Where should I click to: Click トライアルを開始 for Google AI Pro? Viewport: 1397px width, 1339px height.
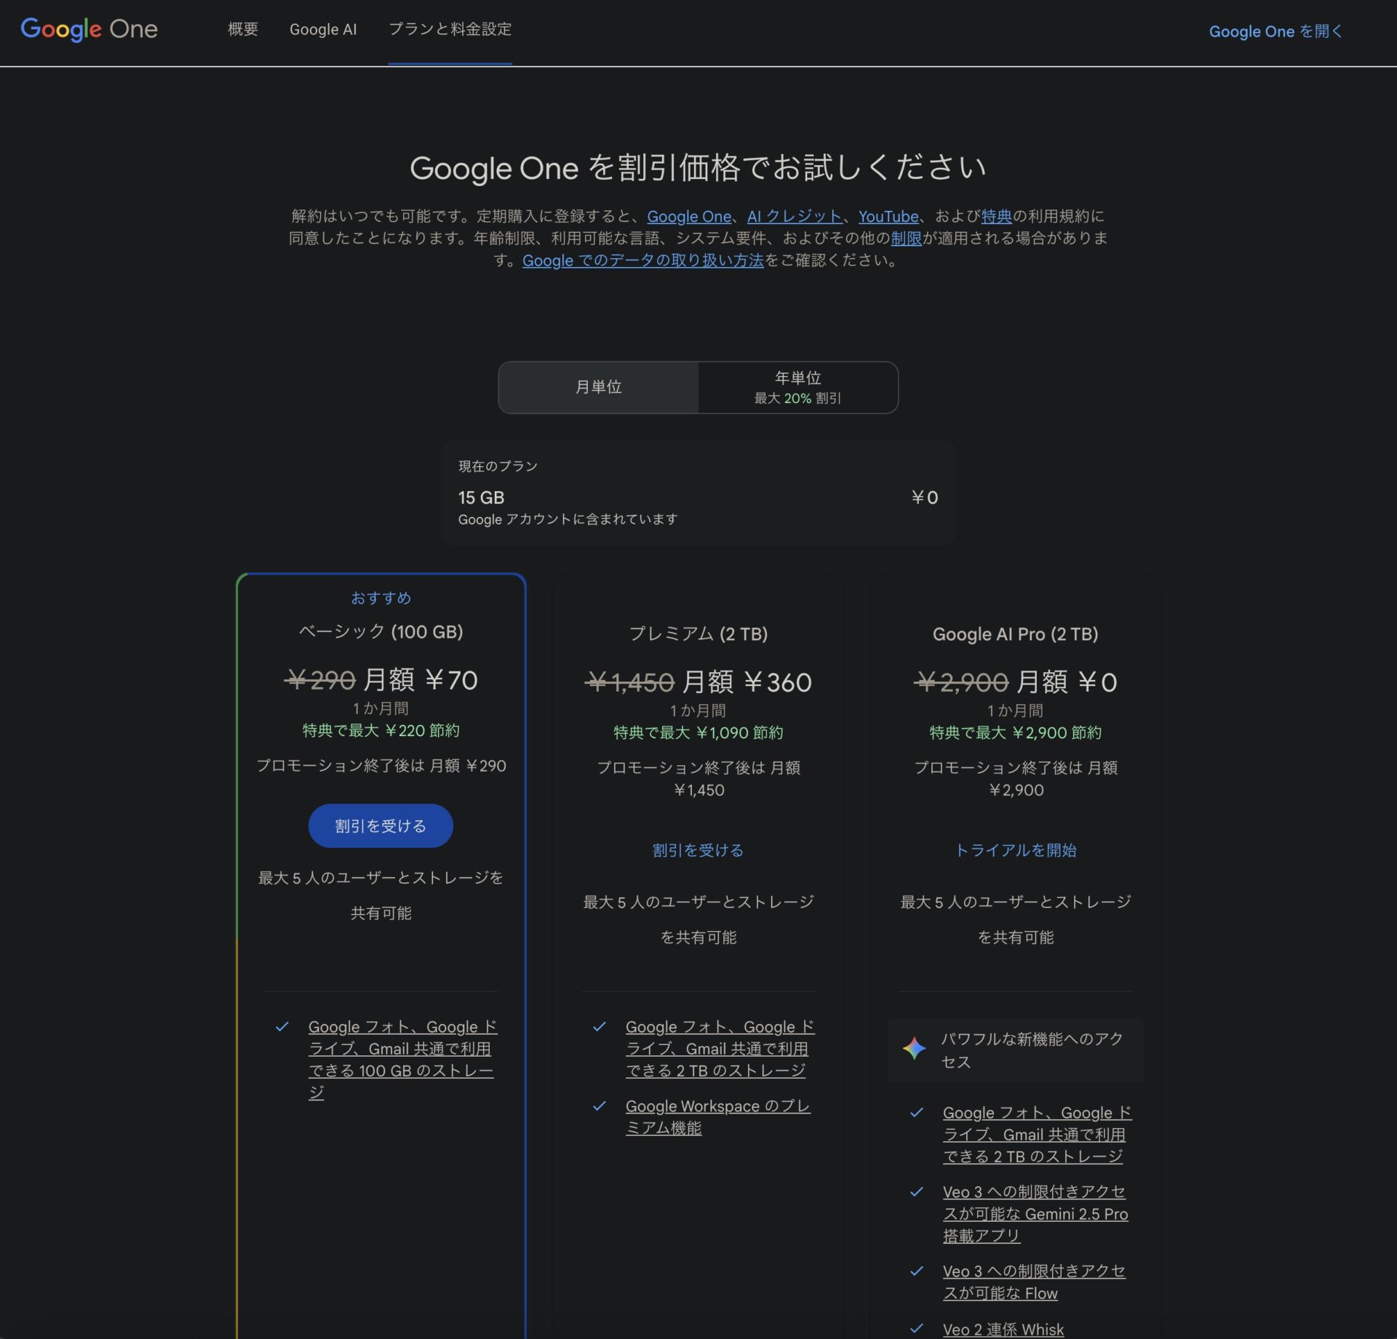point(1015,850)
